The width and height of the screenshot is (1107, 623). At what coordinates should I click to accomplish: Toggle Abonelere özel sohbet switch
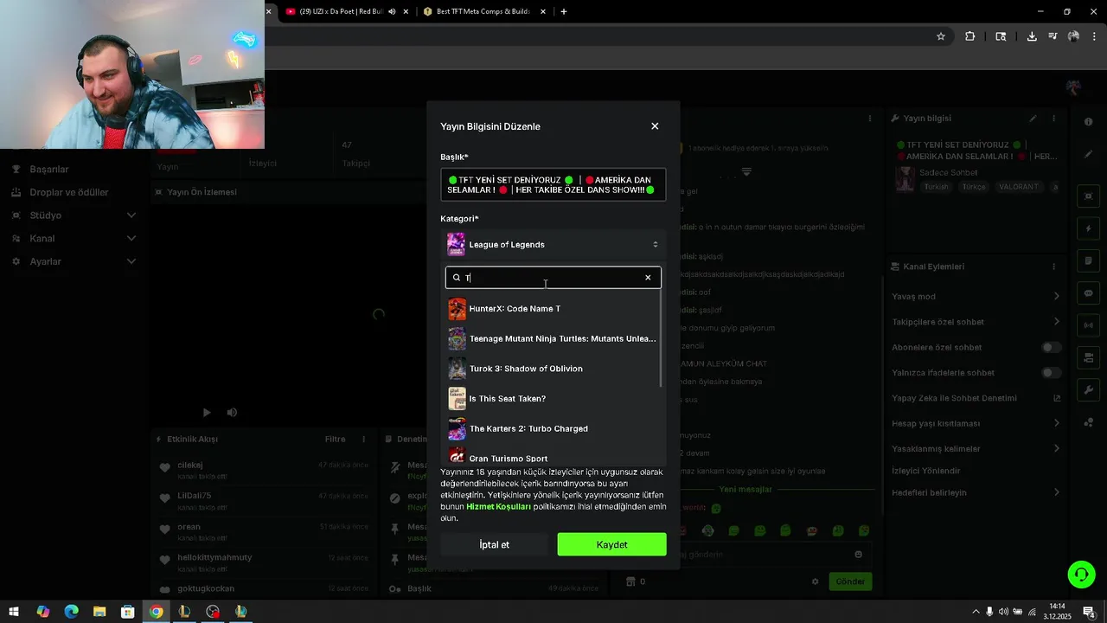(x=1051, y=348)
